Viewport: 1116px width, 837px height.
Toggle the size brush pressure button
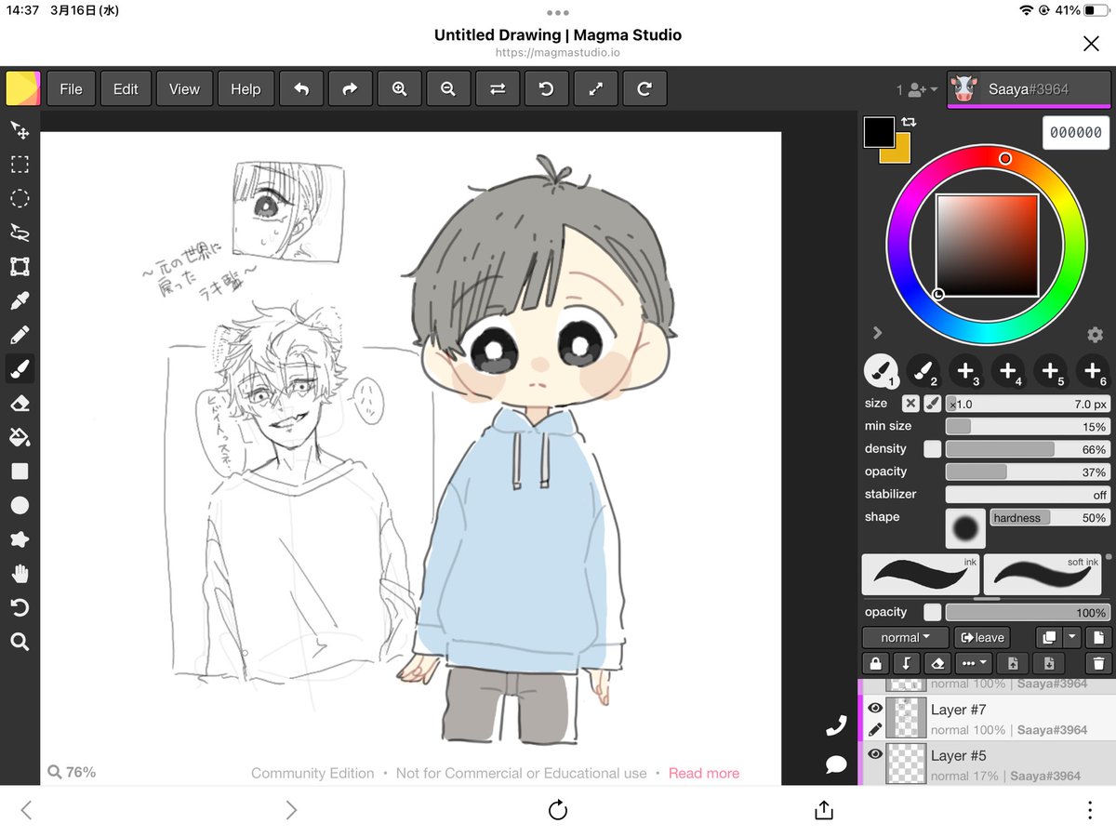pos(932,404)
